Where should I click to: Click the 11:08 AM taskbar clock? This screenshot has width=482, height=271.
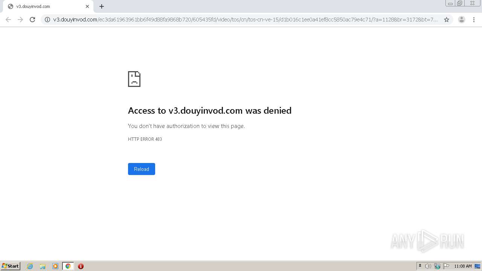coord(463,266)
